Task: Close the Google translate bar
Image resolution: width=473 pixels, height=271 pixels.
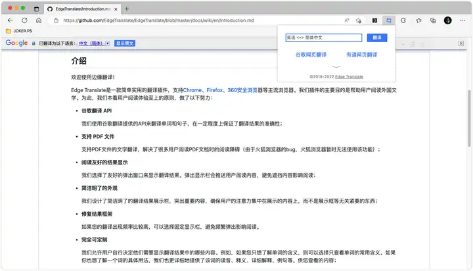Action: [x=461, y=43]
